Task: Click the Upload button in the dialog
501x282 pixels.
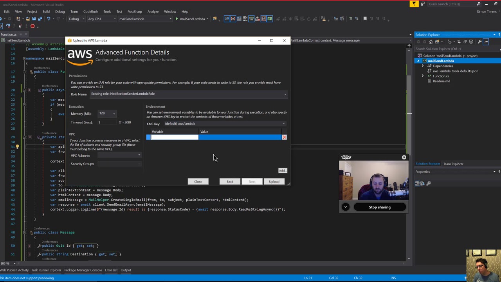Action: (274, 181)
